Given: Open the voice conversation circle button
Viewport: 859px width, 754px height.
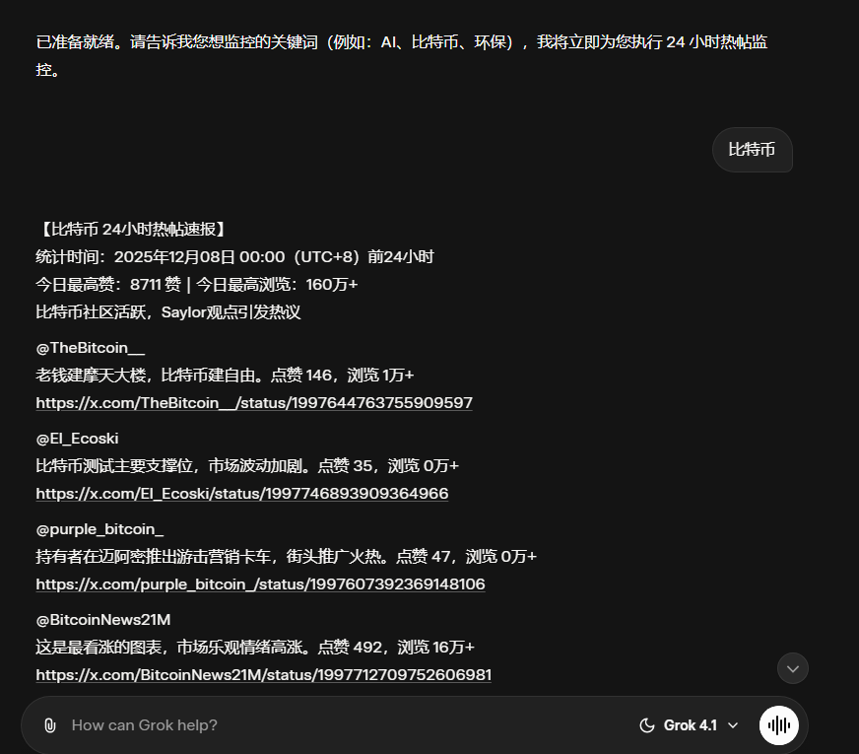Looking at the screenshot, I should click(x=778, y=724).
